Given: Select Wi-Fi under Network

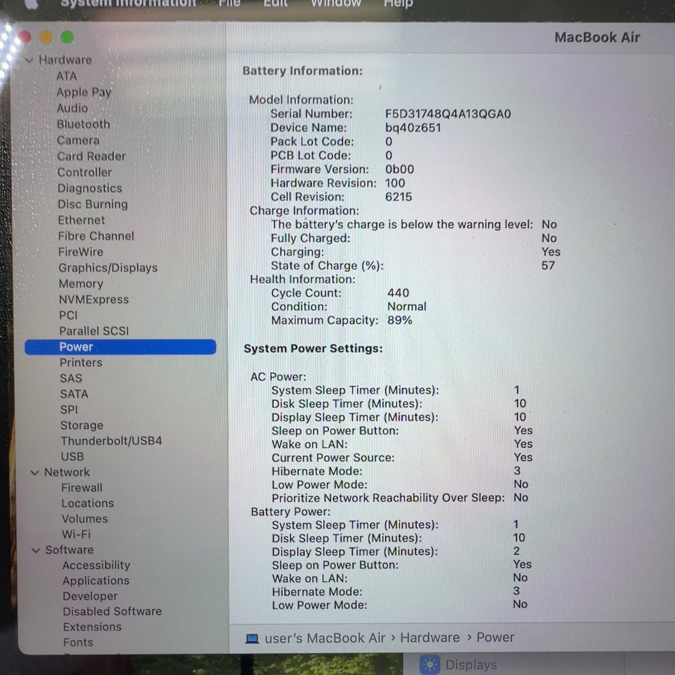Looking at the screenshot, I should pos(76,534).
